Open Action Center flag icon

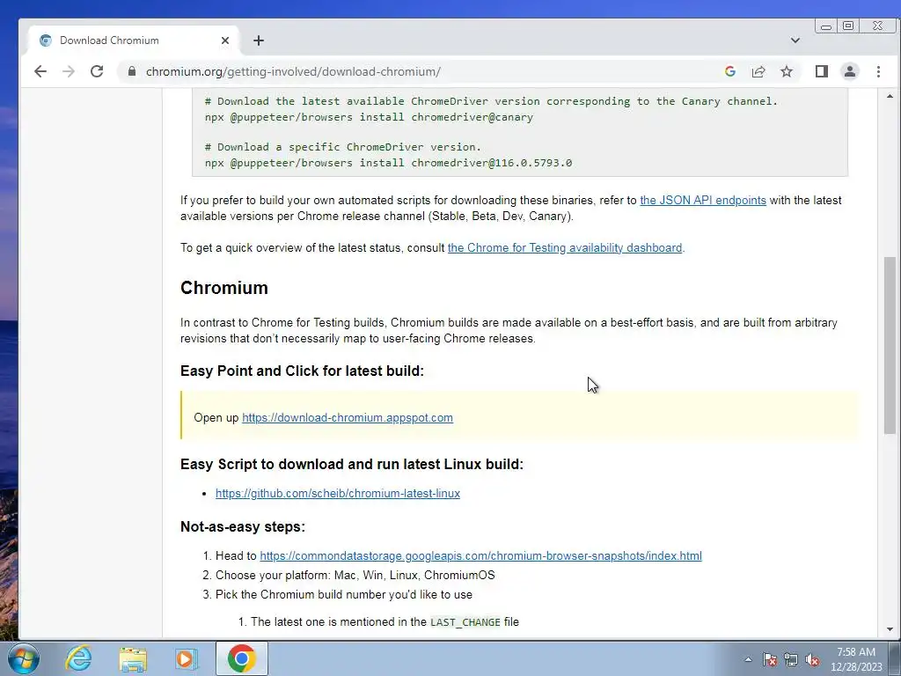pos(770,659)
